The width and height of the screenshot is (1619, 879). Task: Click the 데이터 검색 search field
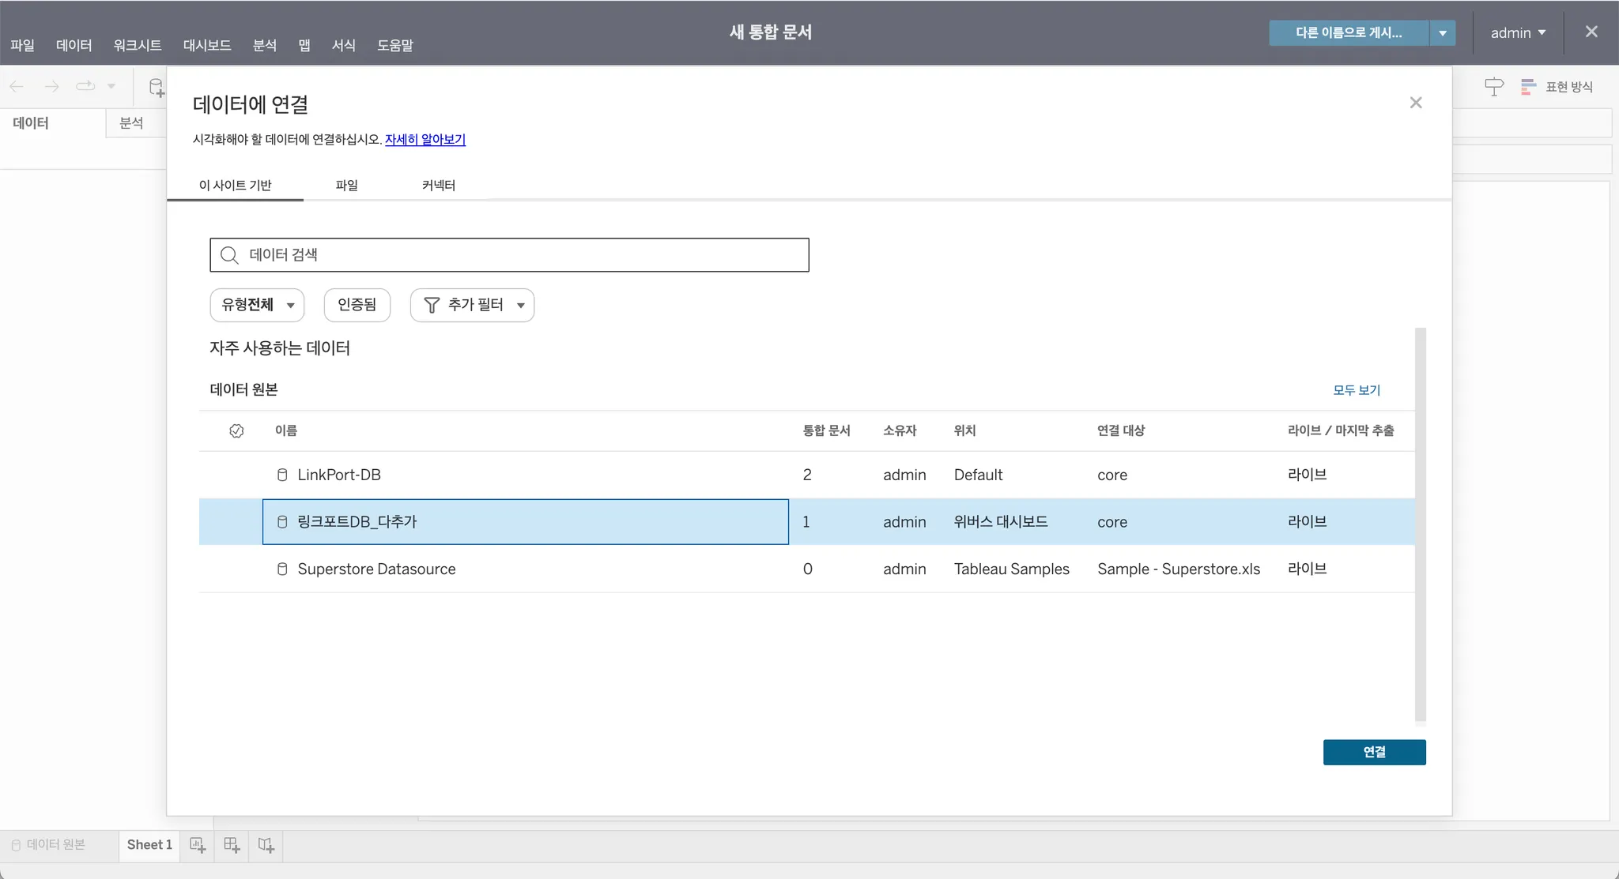coord(522,255)
